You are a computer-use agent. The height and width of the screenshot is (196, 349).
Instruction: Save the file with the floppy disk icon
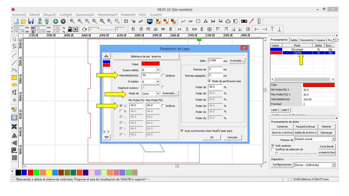[x=31, y=21]
